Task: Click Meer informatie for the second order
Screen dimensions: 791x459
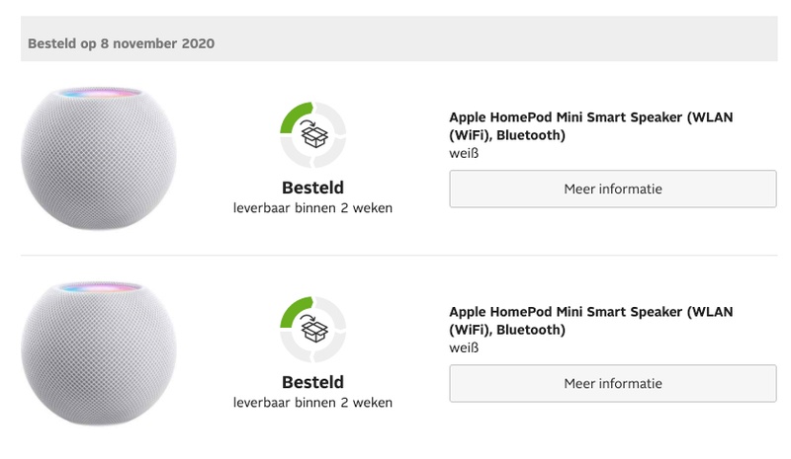Action: [613, 383]
